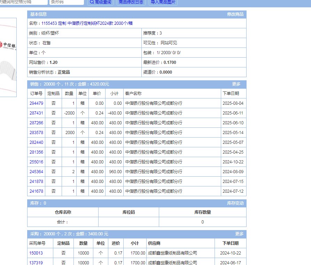Open sales order 241878
Viewport: 311px width, 265px height.
tap(36, 181)
